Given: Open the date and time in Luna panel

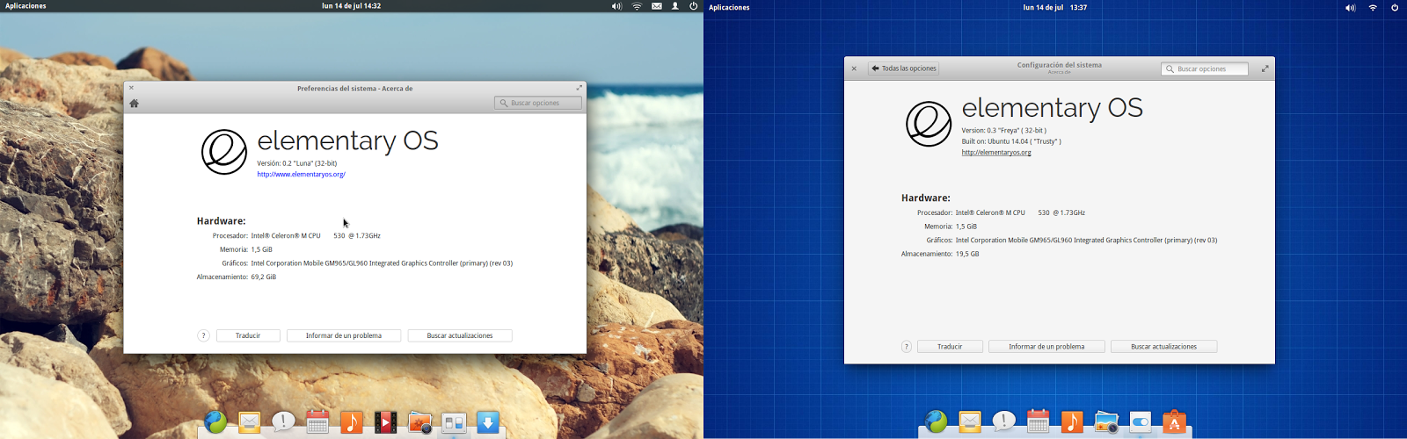Looking at the screenshot, I should pyautogui.click(x=352, y=6).
